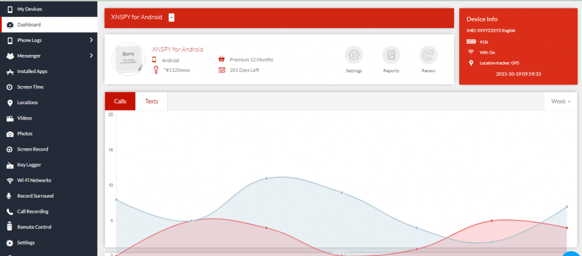Open the Photos menu item

(x=49, y=134)
